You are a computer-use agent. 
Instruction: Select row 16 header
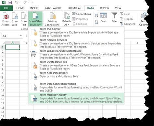[x=3, y=112]
